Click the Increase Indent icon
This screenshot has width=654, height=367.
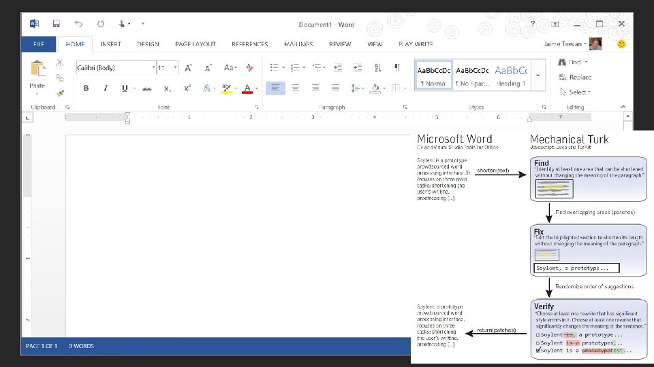[358, 67]
